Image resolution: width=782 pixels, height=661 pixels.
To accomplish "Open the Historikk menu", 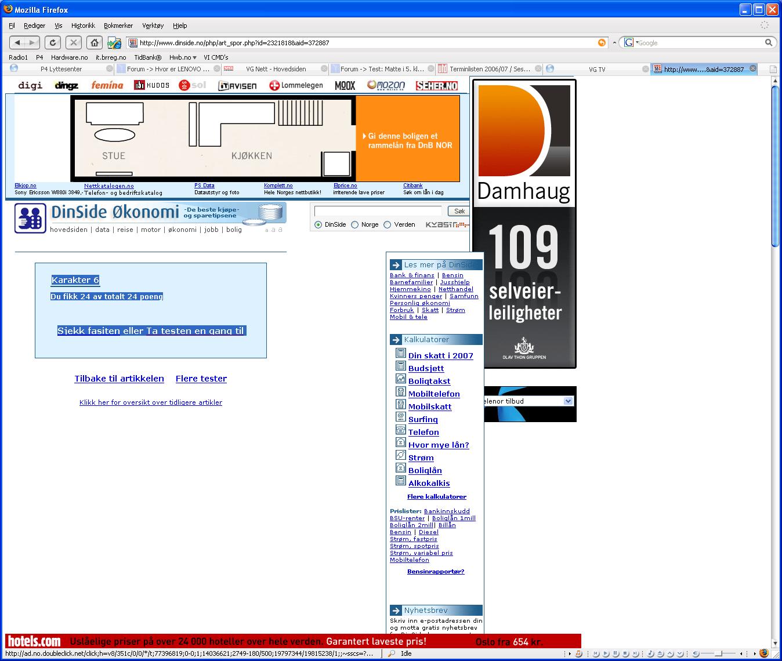I will (x=83, y=26).
